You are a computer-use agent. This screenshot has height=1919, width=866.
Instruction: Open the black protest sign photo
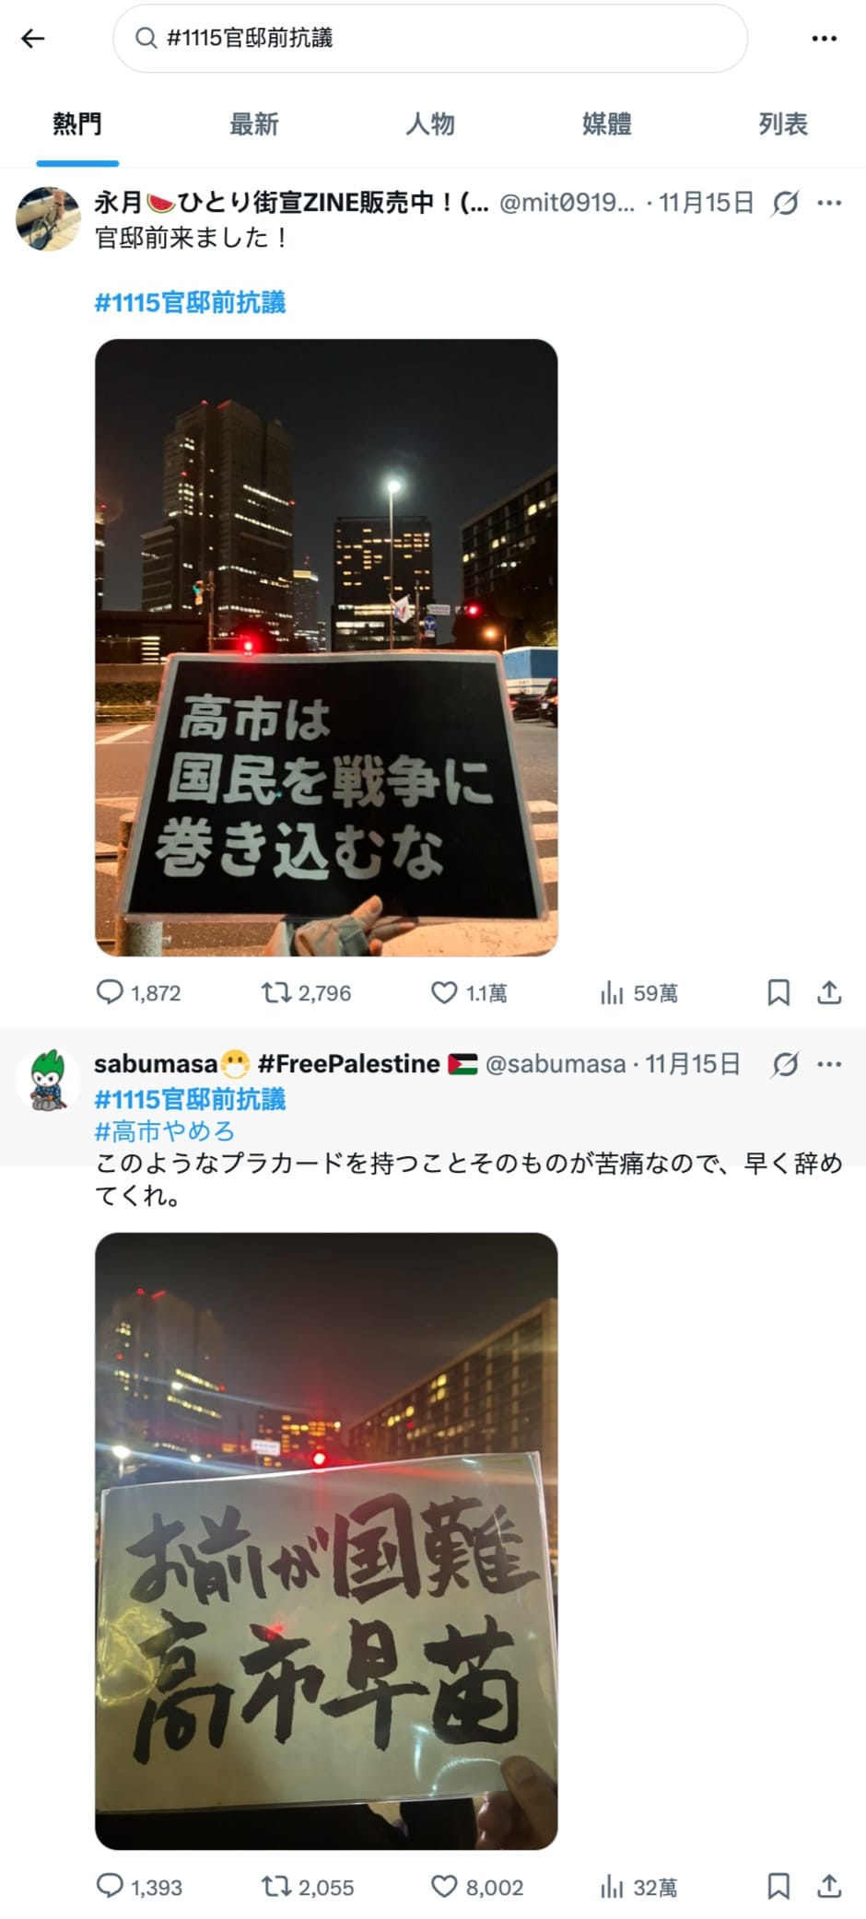pyautogui.click(x=326, y=647)
